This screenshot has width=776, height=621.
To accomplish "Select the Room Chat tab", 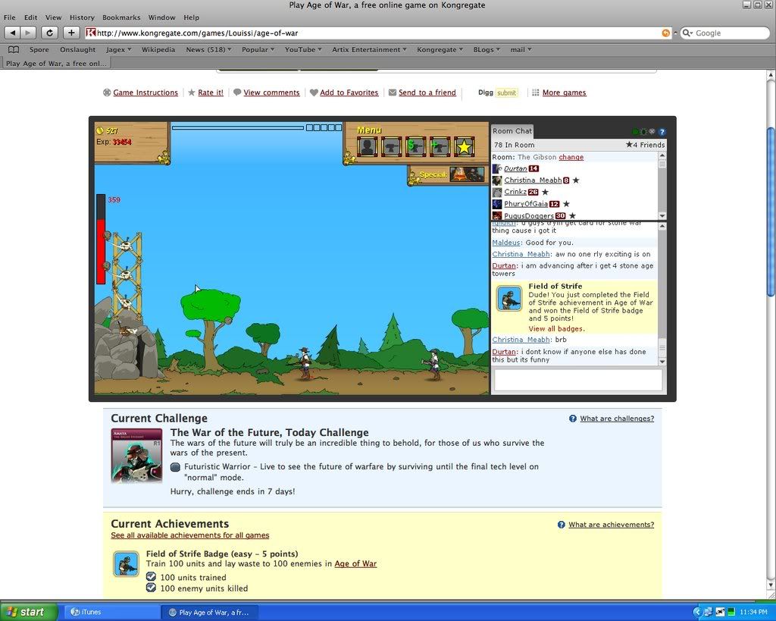I will (x=512, y=131).
